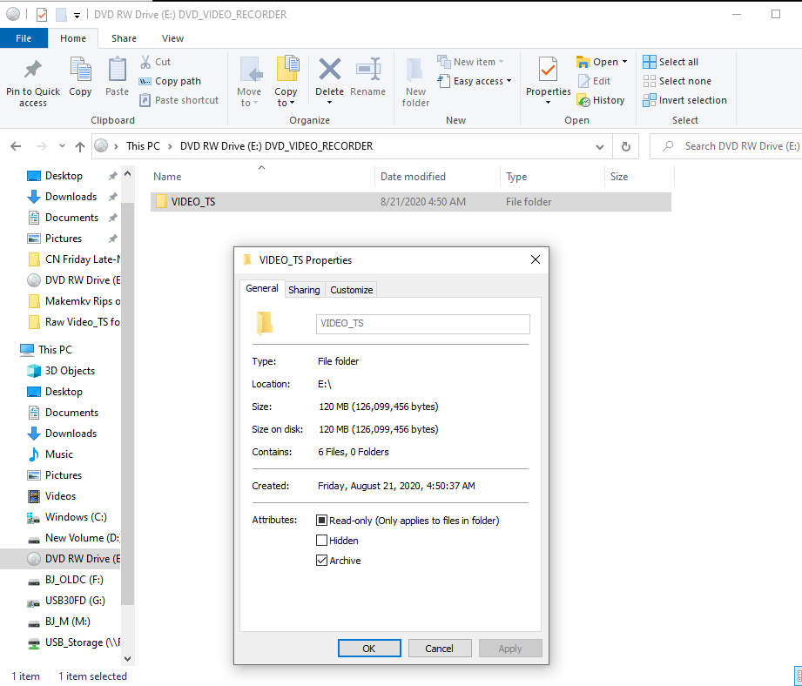Viewport: 802px width, 686px height.
Task: Click This PC in address breadcrumb
Action: (x=143, y=146)
